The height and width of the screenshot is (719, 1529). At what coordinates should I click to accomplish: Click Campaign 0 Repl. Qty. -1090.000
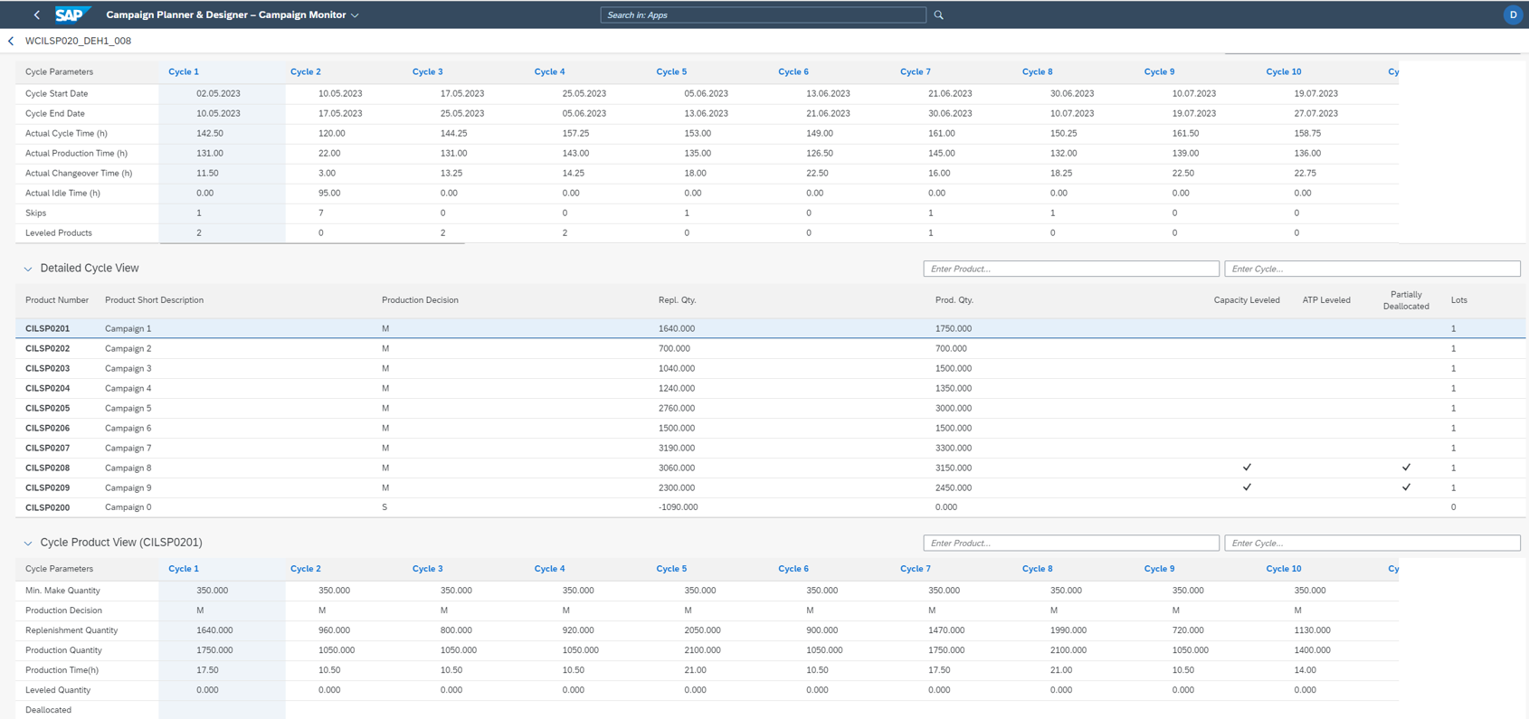point(678,507)
